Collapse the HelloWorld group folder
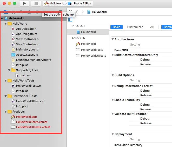This screenshot has width=172, height=147. [6, 24]
